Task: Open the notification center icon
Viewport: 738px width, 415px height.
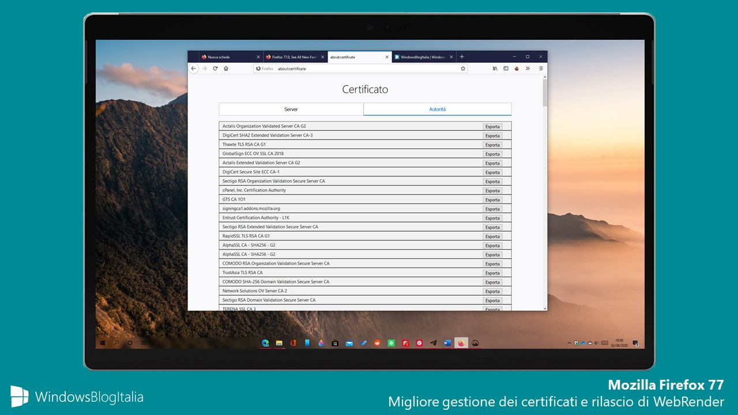Action: 635,343
